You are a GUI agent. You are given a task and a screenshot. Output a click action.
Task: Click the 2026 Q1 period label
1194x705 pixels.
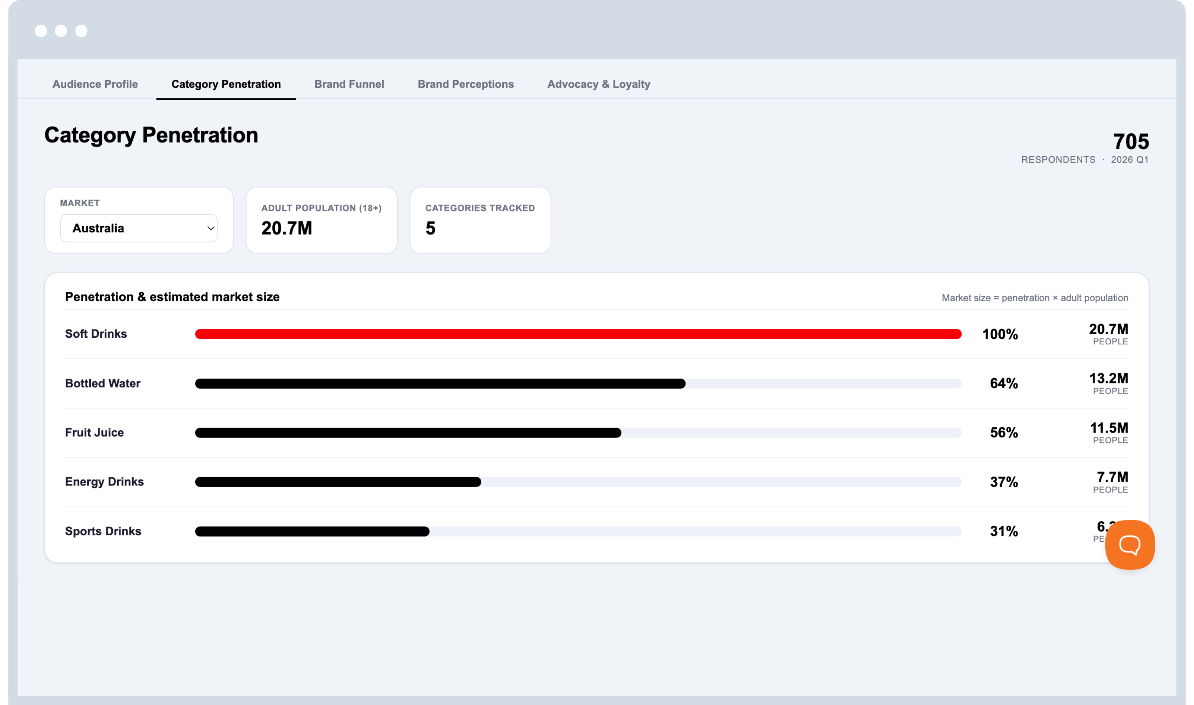(x=1129, y=159)
